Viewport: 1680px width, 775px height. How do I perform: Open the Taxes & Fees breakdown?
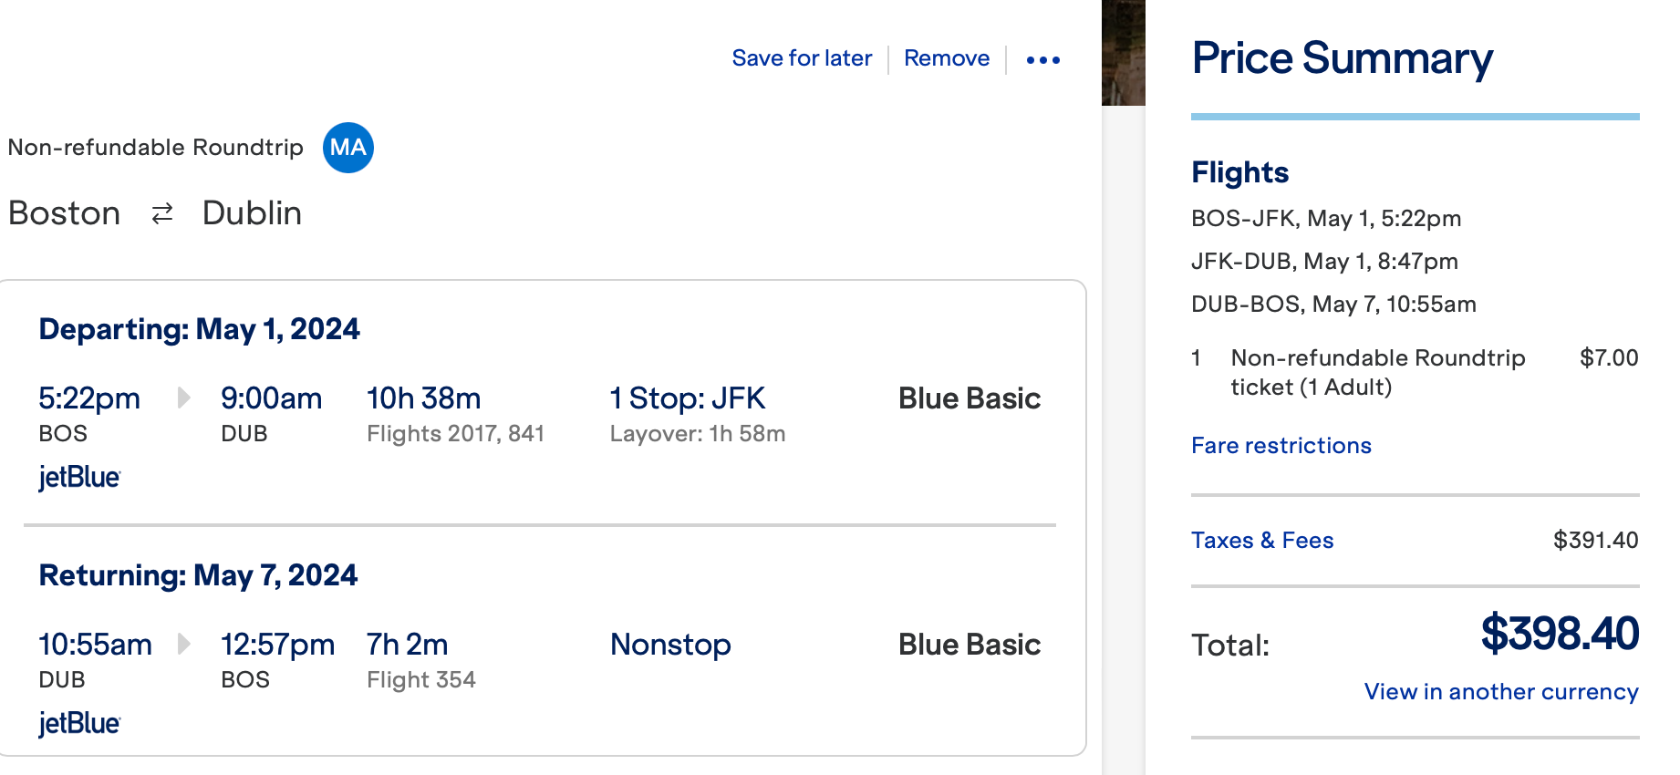[1262, 540]
